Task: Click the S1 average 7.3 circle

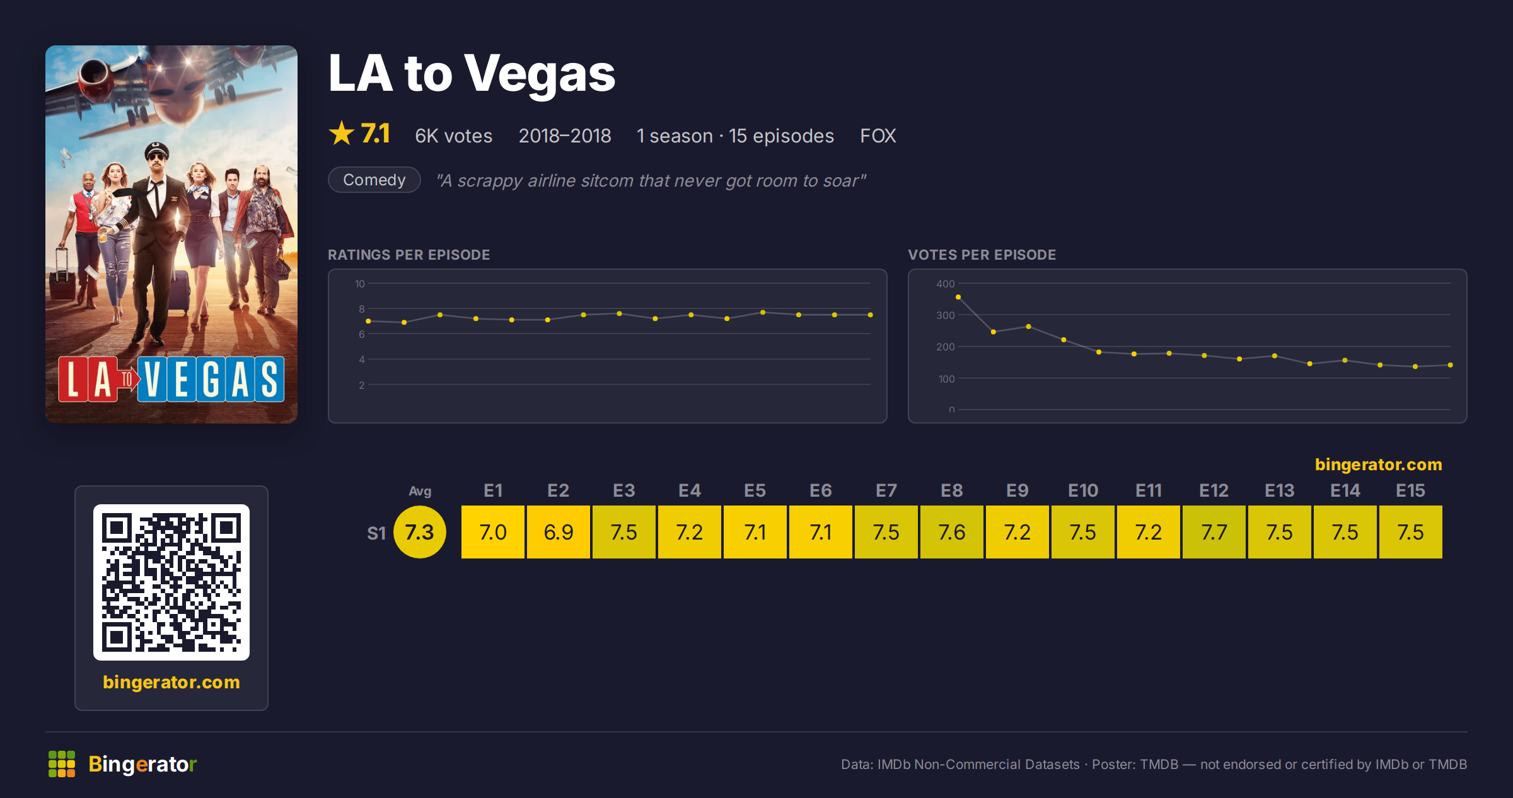Action: [419, 532]
